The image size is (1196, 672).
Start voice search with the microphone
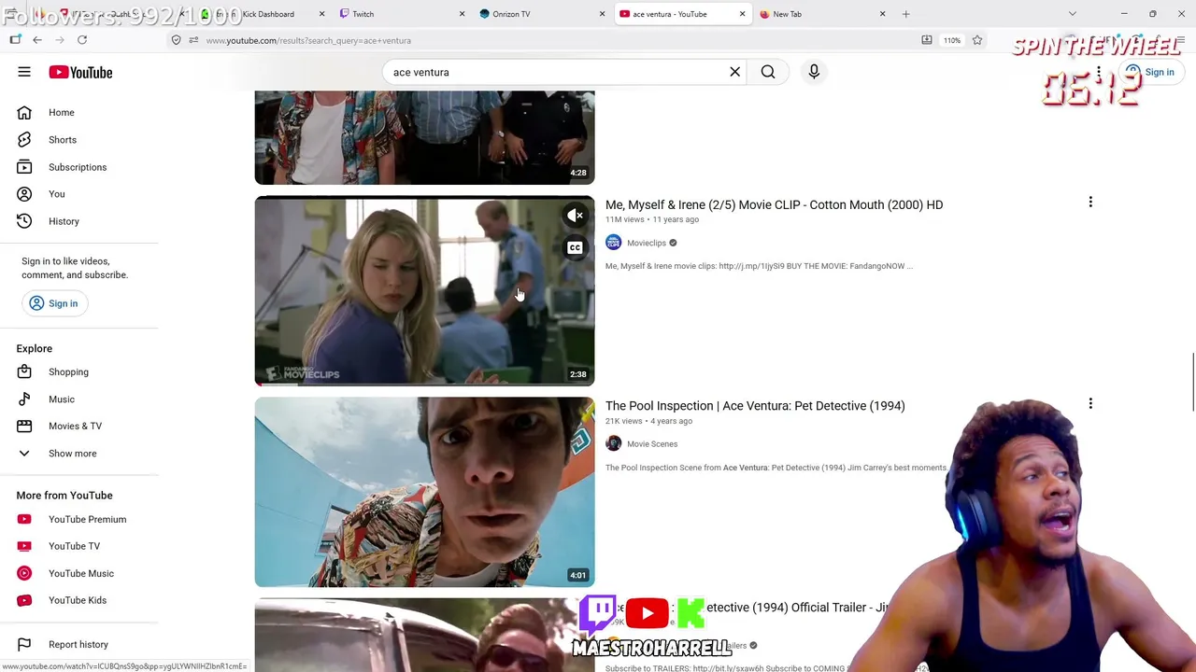coord(814,72)
